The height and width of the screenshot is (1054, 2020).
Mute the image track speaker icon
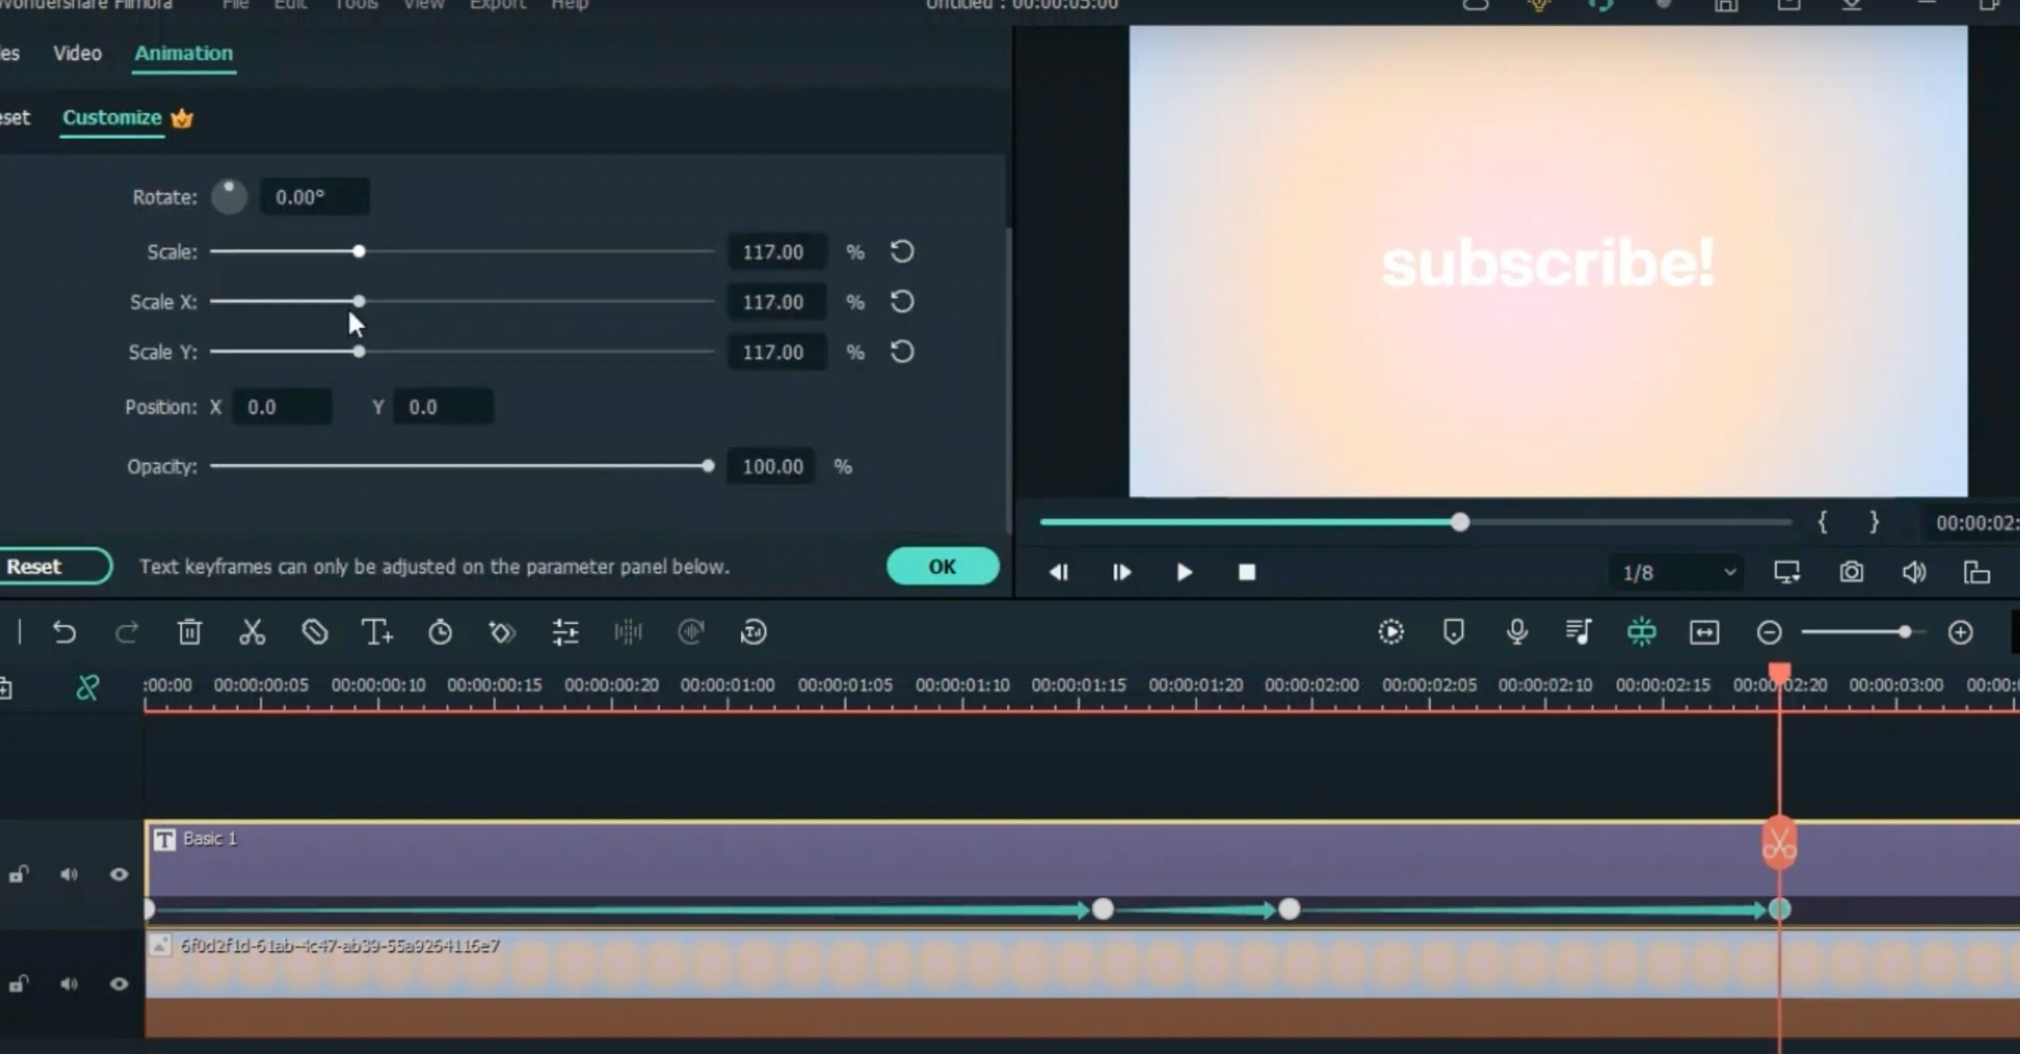click(69, 984)
